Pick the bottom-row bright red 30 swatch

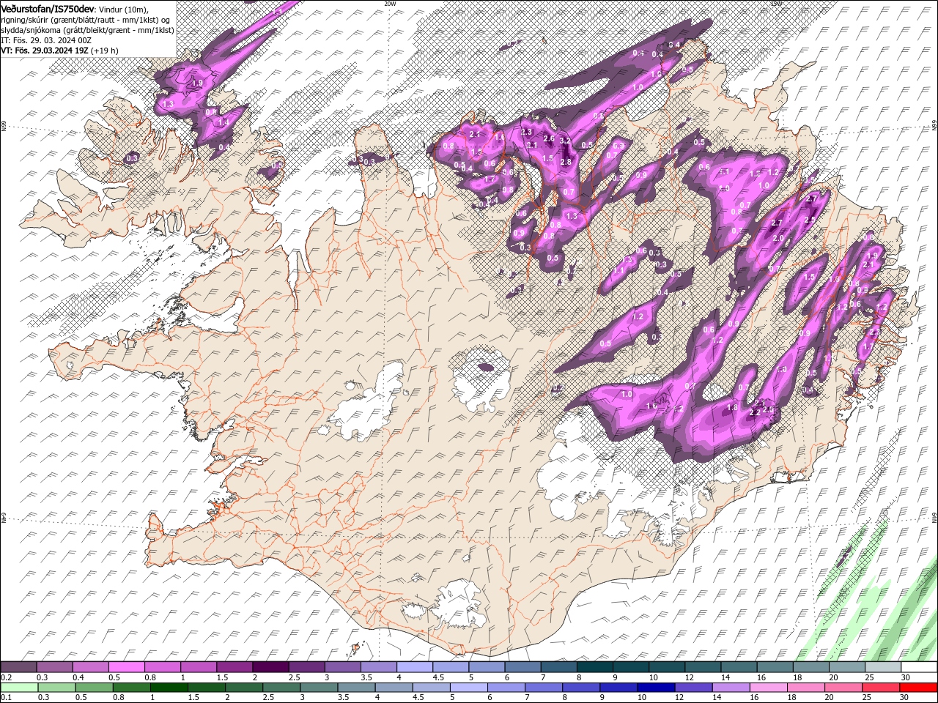click(918, 688)
